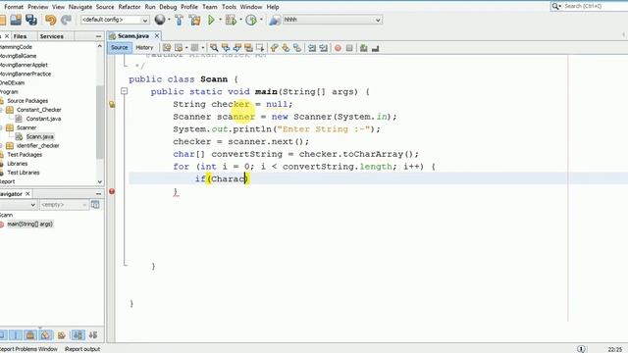Click the Last Edit icon after History
This screenshot has height=353, width=628.
pyautogui.click(x=167, y=48)
